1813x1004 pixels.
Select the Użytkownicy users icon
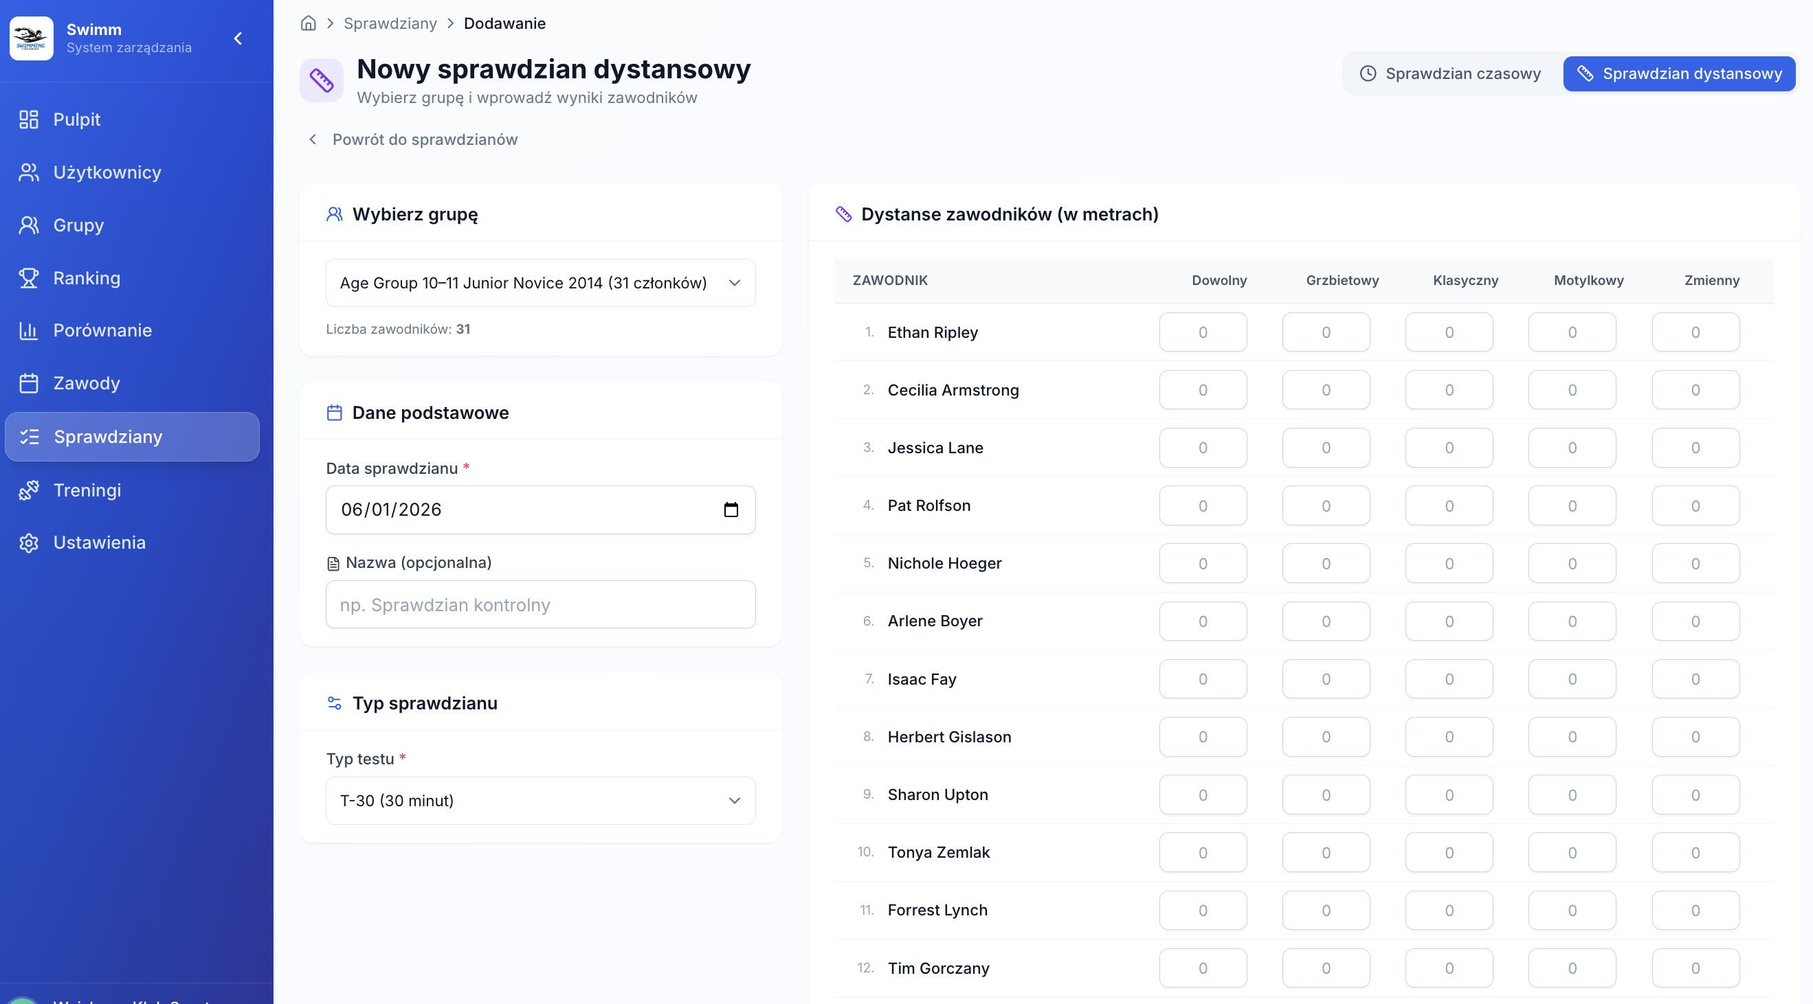point(28,172)
